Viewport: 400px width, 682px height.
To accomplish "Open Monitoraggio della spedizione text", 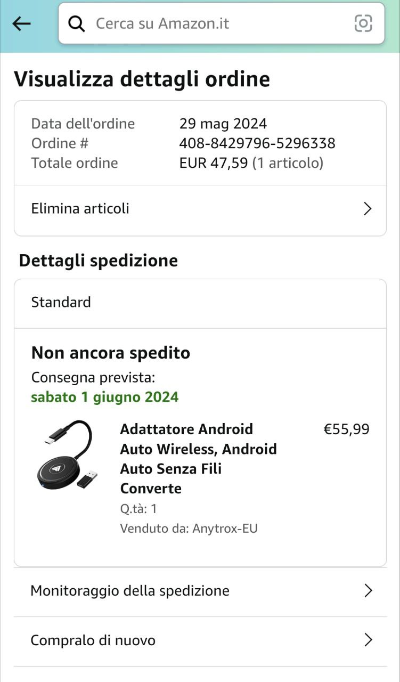I will (x=130, y=590).
